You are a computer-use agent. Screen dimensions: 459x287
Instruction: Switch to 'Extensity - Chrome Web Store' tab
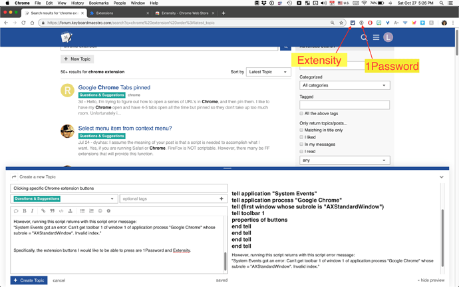pyautogui.click(x=185, y=13)
